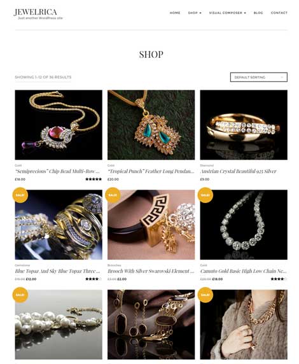Click the SALE badge on the diamond necklace
The image size is (299, 364).
click(x=205, y=195)
